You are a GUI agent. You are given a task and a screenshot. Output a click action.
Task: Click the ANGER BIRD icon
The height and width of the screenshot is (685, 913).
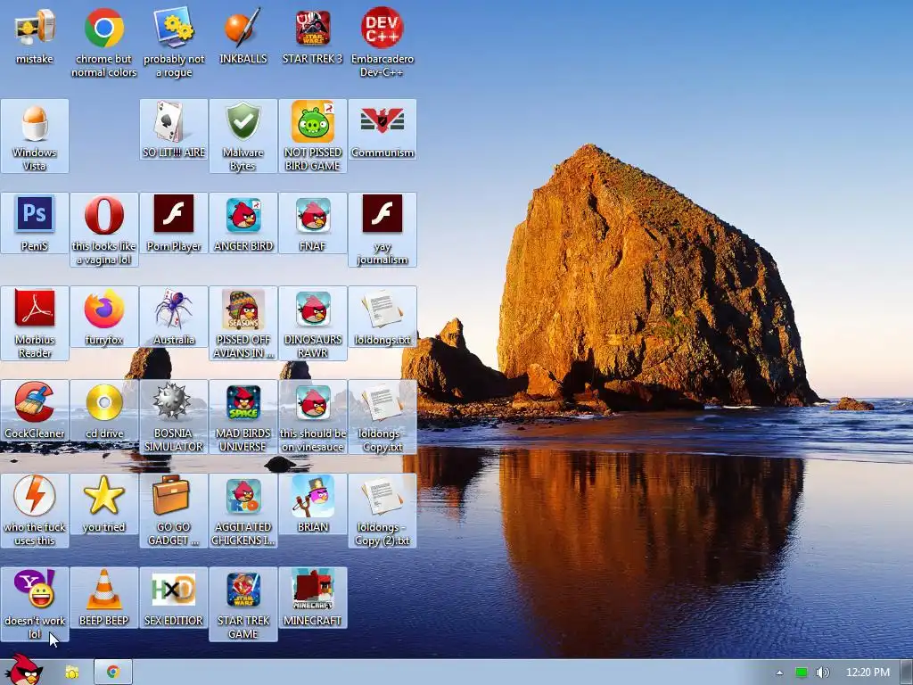[x=243, y=214]
